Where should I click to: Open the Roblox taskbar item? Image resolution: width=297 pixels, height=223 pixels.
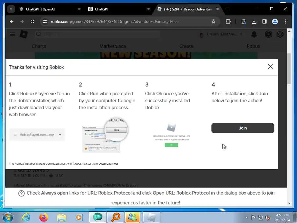(x=151, y=217)
